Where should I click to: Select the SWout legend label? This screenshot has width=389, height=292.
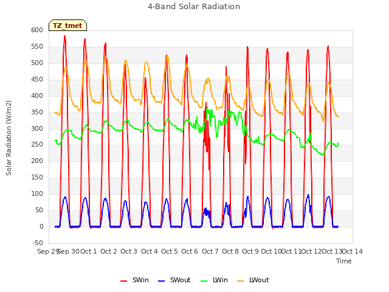coord(180,280)
